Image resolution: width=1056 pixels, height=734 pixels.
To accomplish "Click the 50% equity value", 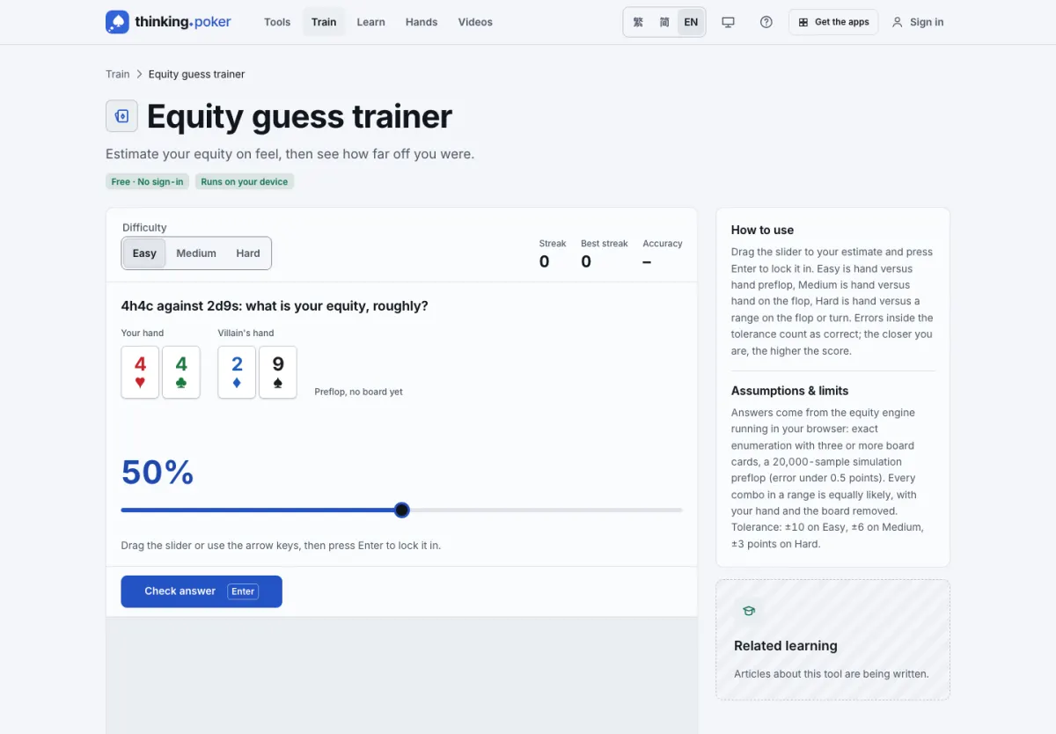I will tap(158, 473).
